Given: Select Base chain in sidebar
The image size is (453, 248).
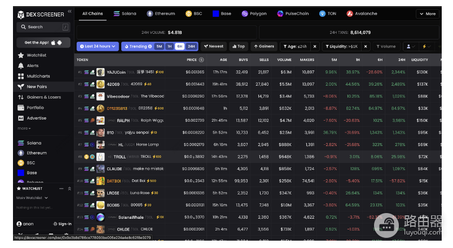Looking at the screenshot, I should (x=32, y=172).
